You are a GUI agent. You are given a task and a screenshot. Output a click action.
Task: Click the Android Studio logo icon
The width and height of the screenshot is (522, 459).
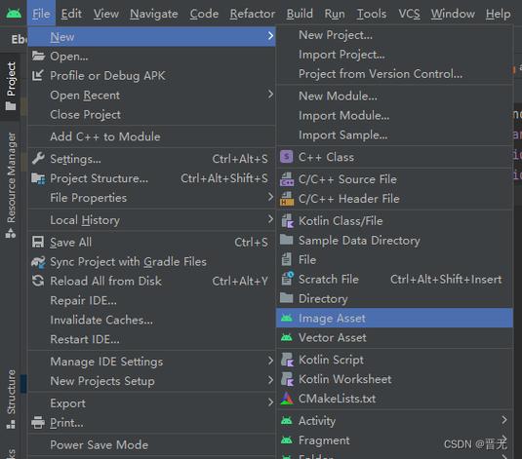(x=14, y=14)
